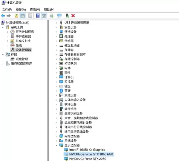Expand the 网络适配器 category

point(56,136)
